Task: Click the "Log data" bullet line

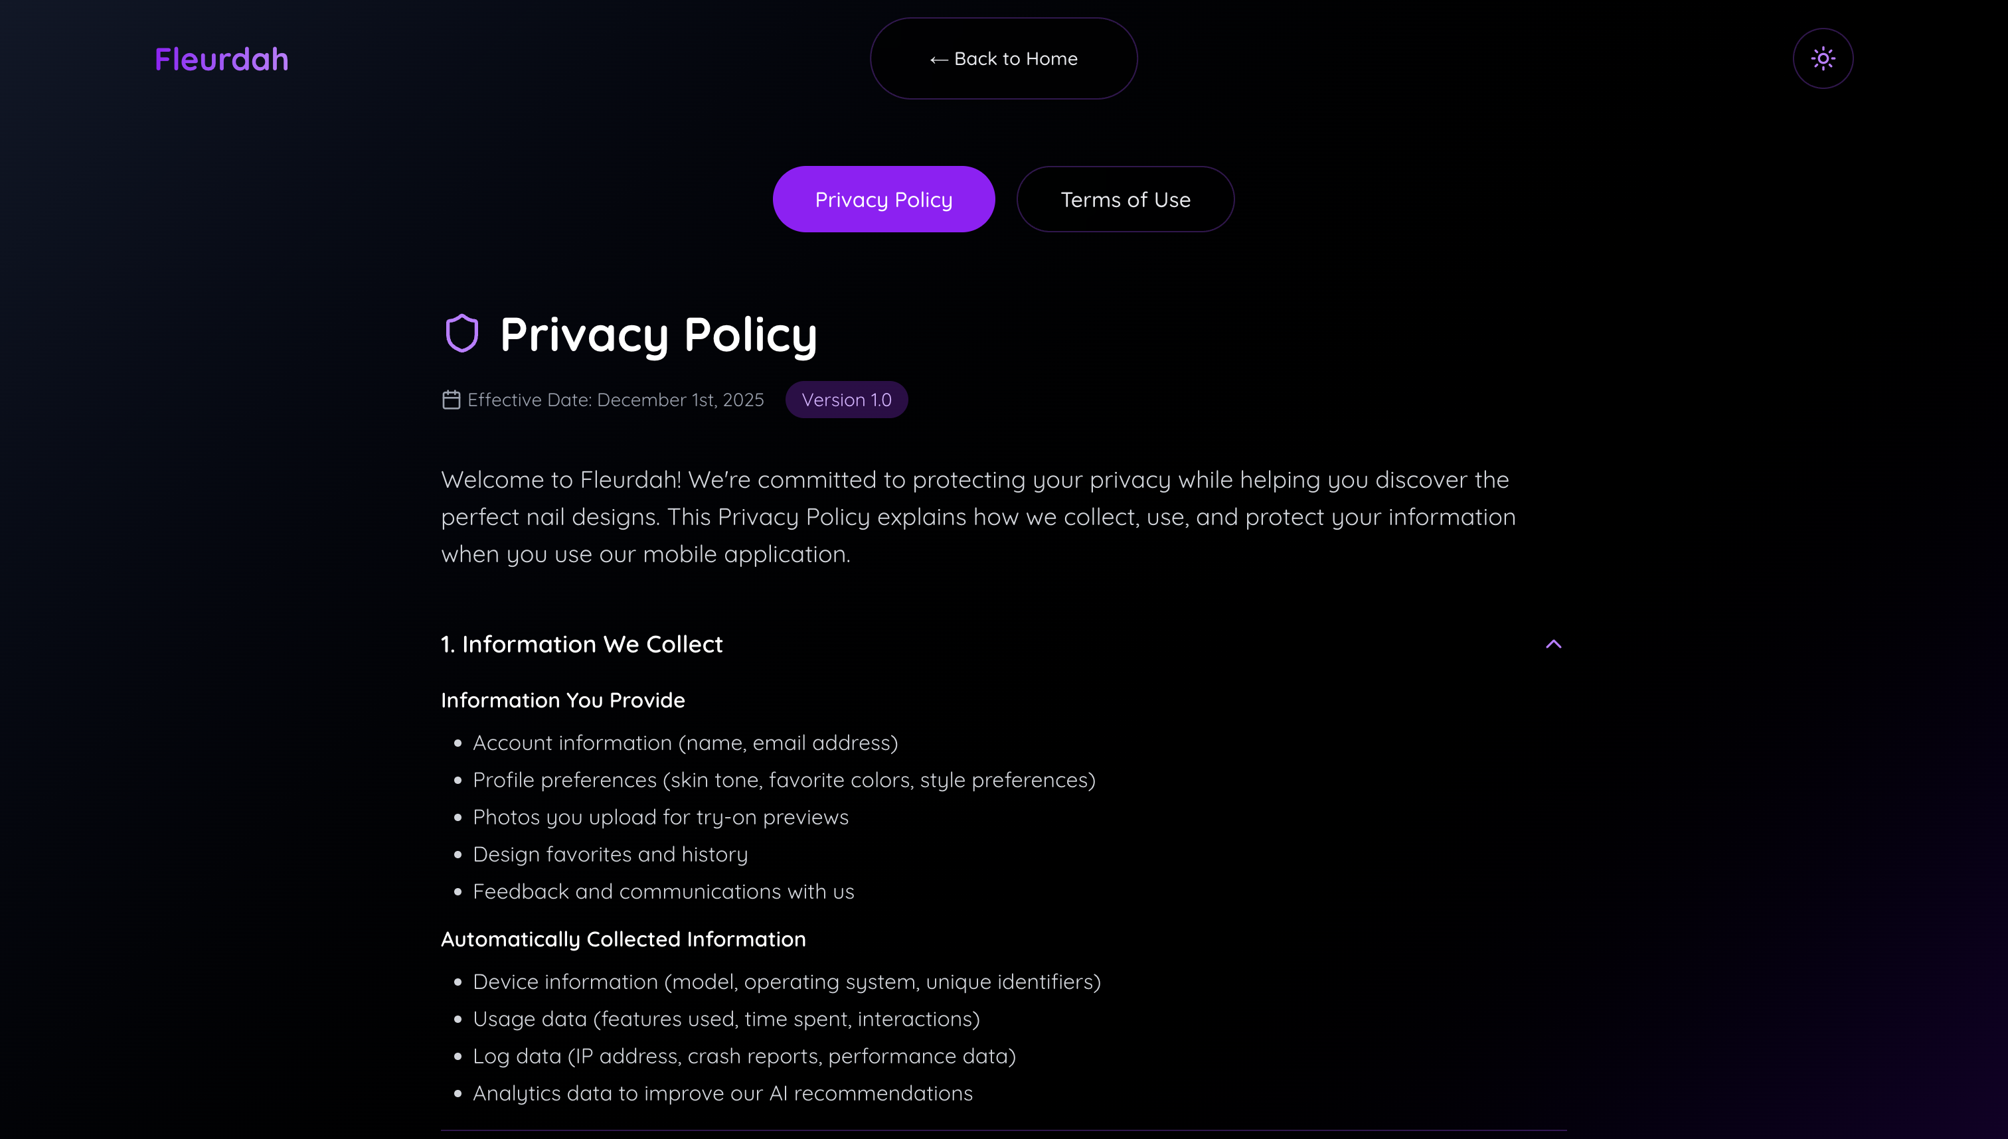Action: 744,1056
